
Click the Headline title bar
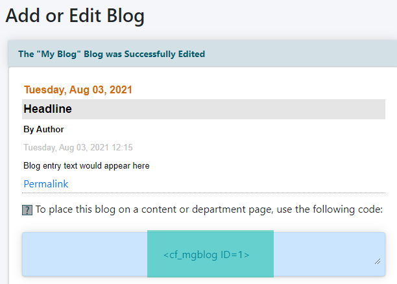204,109
